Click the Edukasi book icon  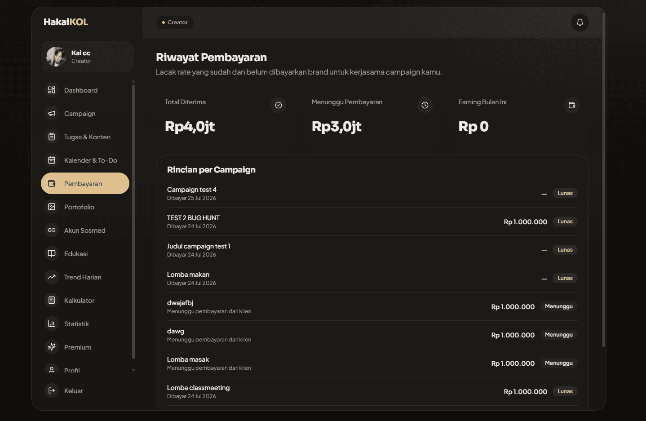[x=52, y=253]
